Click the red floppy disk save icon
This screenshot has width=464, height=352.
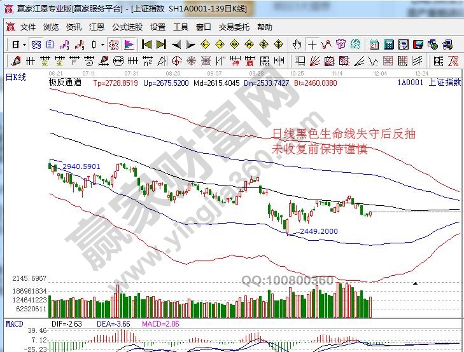pos(418,44)
